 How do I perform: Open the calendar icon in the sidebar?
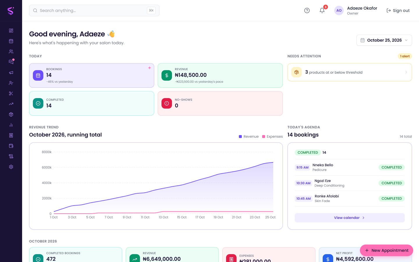pyautogui.click(x=11, y=41)
